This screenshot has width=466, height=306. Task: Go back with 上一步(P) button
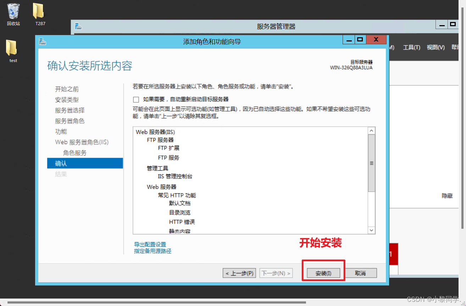pyautogui.click(x=239, y=273)
